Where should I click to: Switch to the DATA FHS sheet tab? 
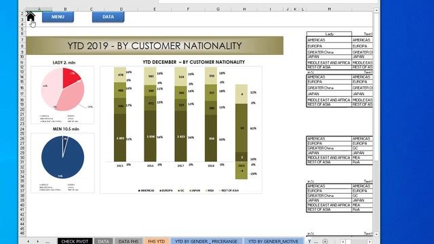pyautogui.click(x=128, y=241)
